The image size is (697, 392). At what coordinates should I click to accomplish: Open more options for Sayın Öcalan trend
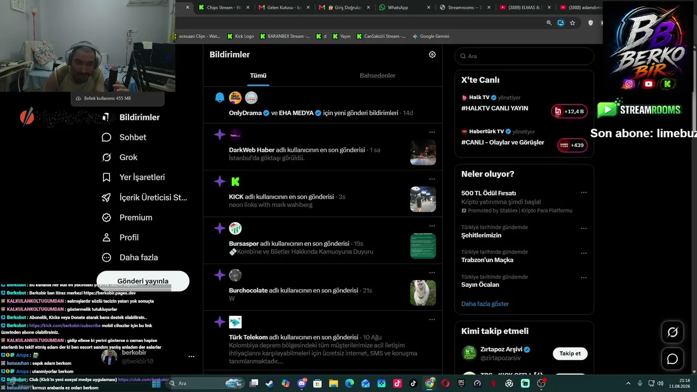(x=584, y=278)
